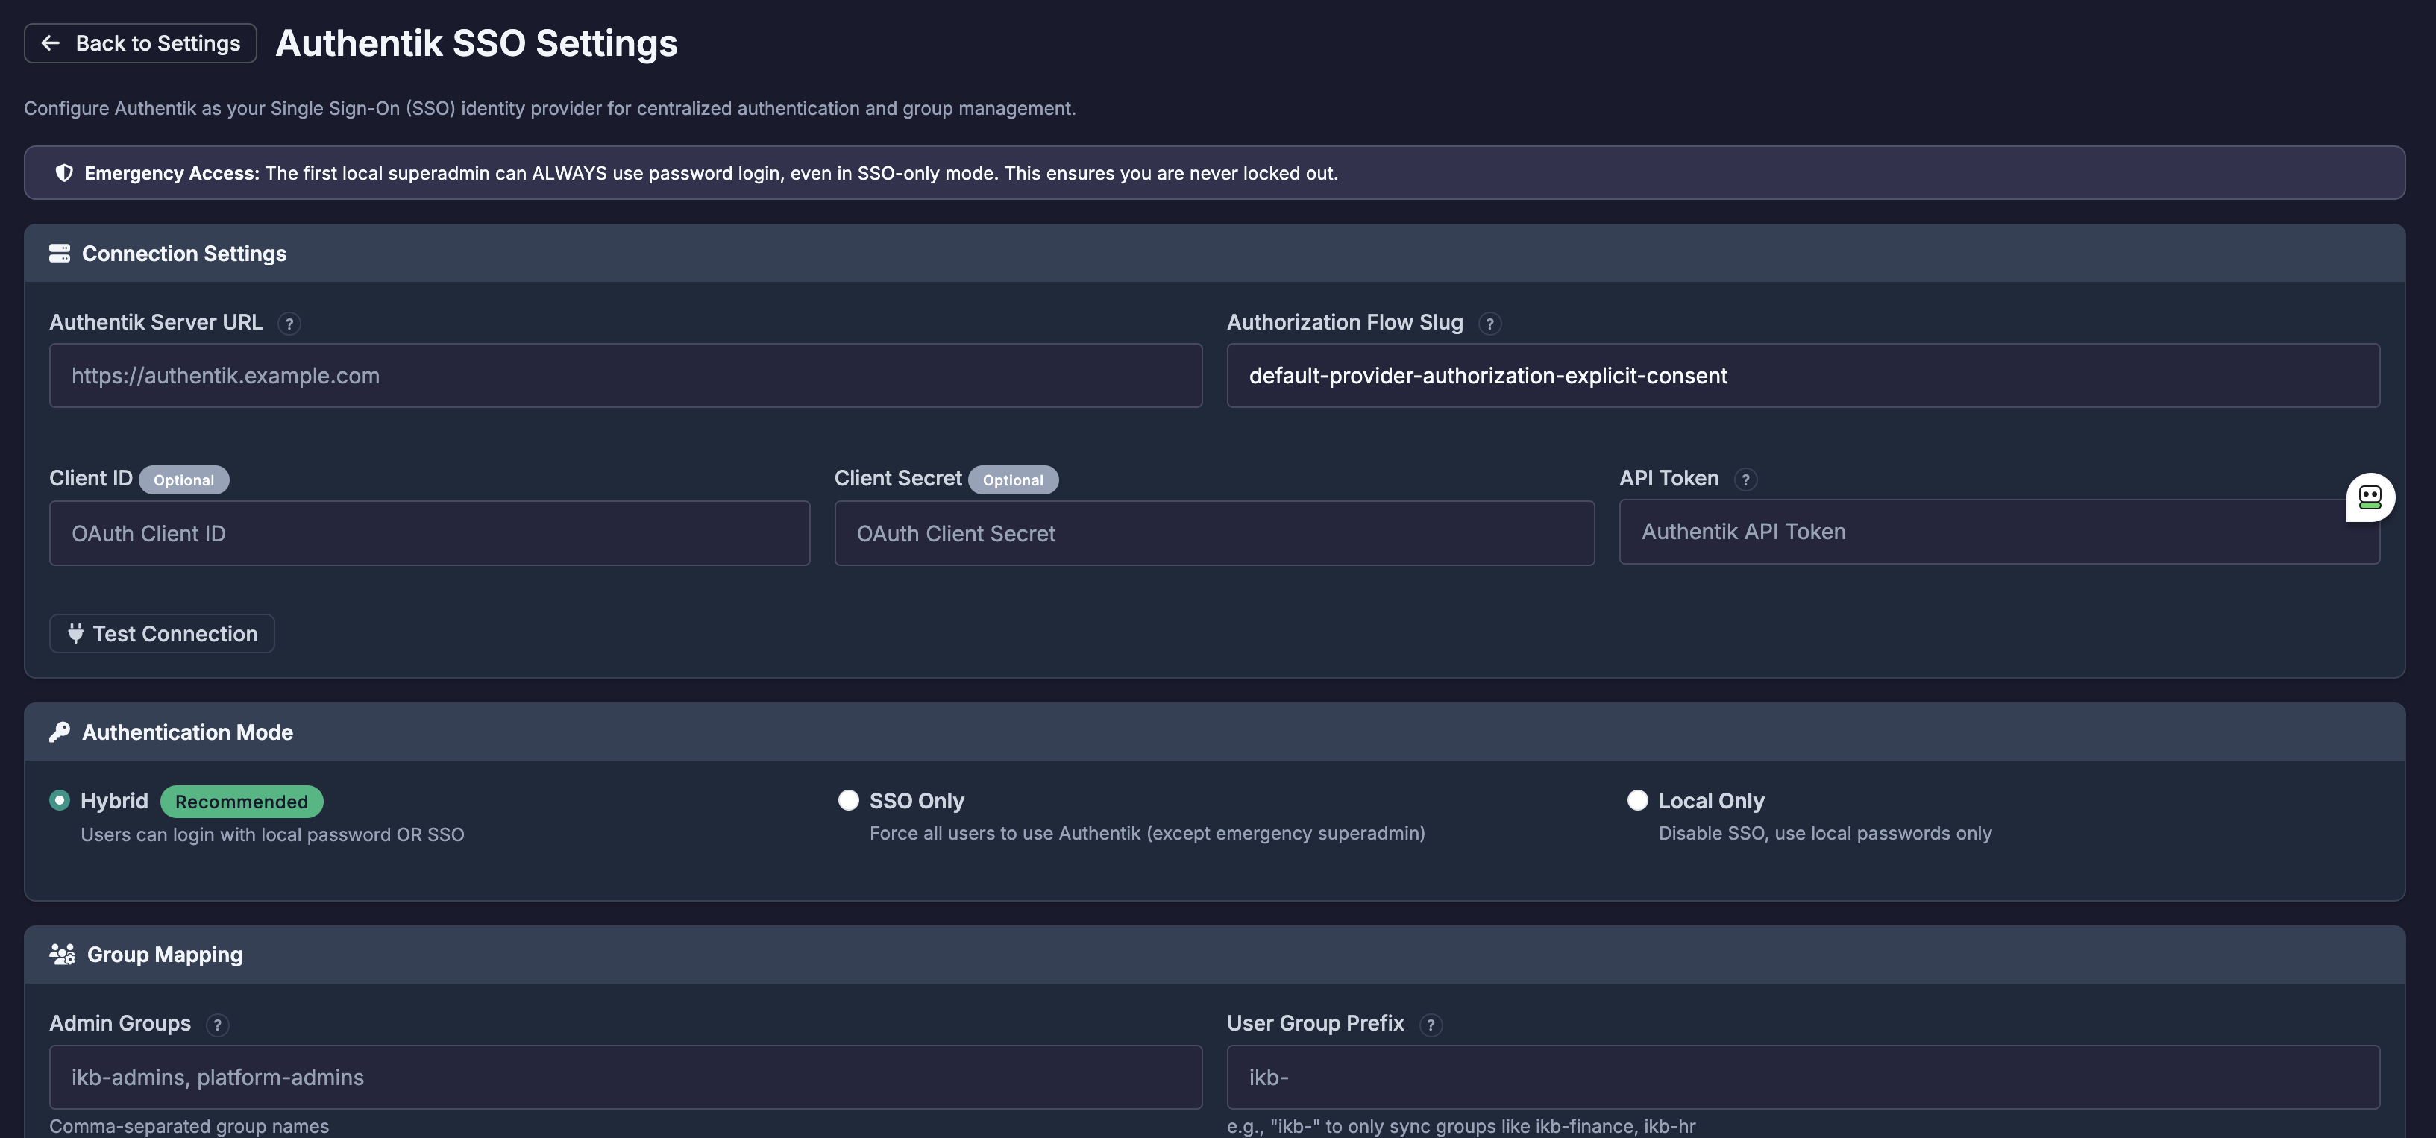Viewport: 2436px width, 1138px height.
Task: Click the OAuth Client Secret field
Action: coord(1214,533)
